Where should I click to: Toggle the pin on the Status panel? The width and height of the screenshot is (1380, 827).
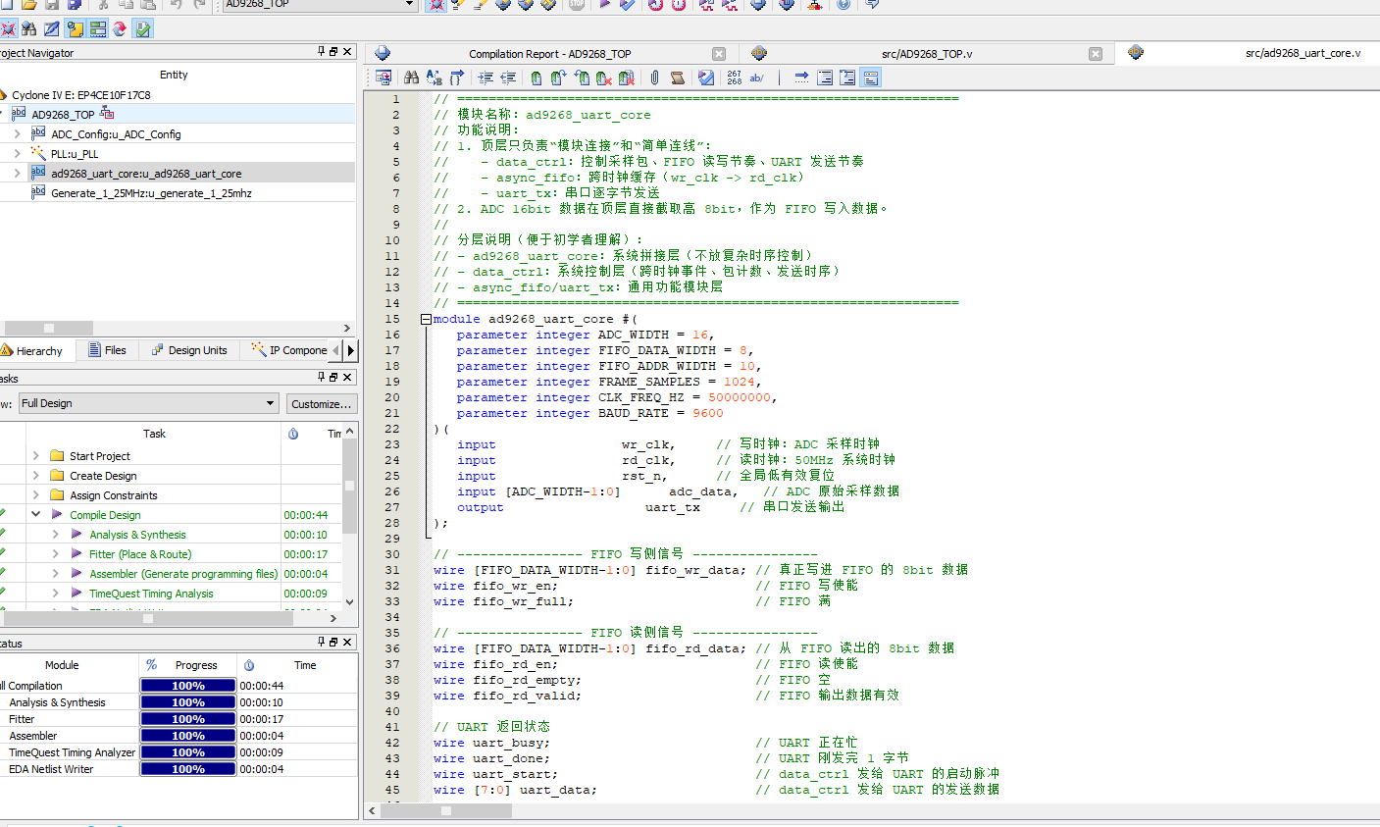tap(321, 642)
